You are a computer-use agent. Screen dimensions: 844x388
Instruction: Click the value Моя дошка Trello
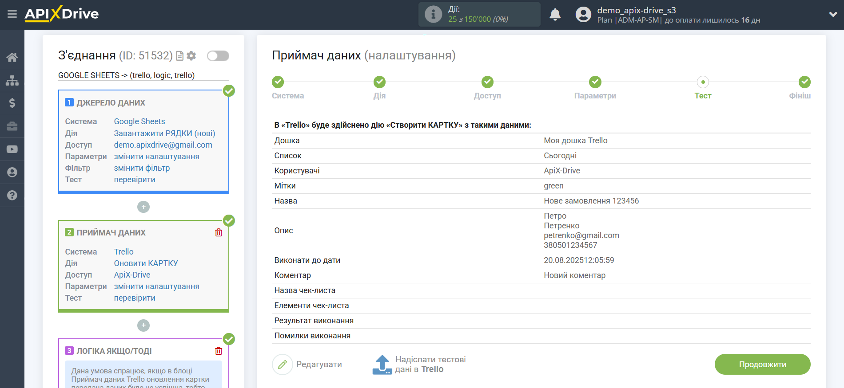575,141
